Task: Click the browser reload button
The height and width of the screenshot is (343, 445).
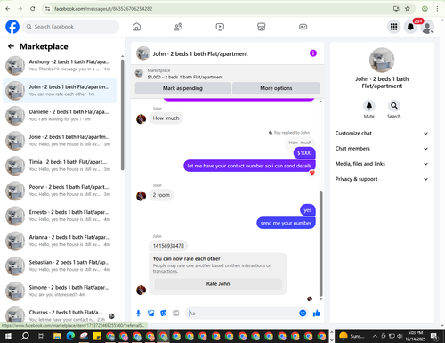Action: [x=32, y=9]
